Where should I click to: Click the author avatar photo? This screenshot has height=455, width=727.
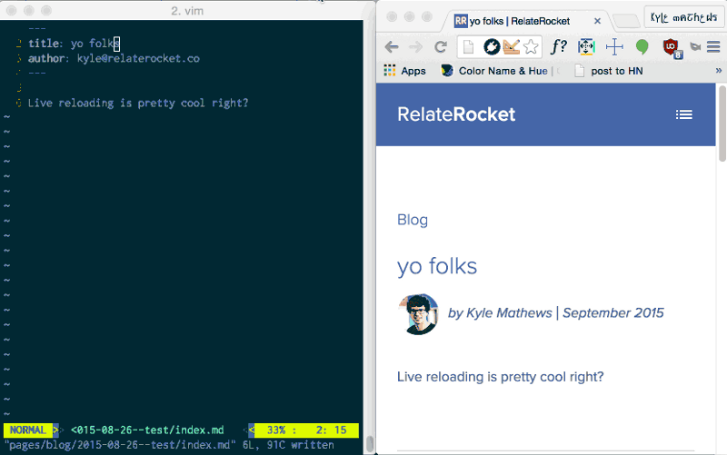(418, 313)
